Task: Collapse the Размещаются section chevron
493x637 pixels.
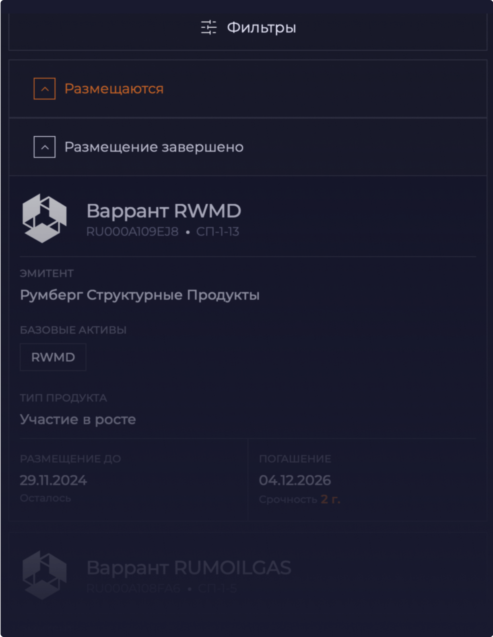Action: click(44, 88)
